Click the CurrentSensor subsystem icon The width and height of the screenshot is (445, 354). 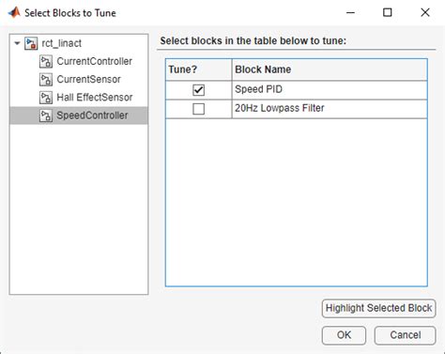[x=46, y=80]
